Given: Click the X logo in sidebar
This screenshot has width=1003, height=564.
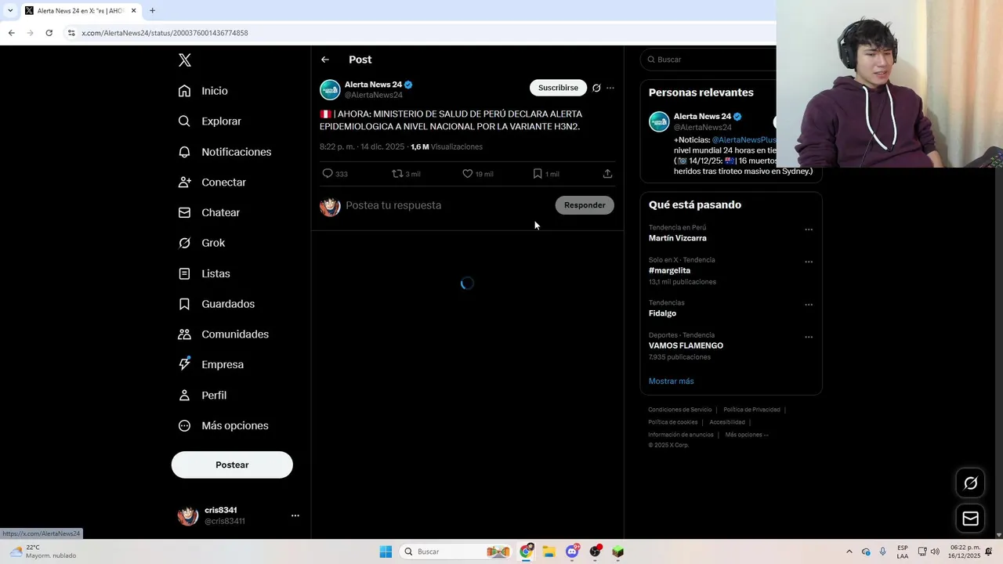Looking at the screenshot, I should [185, 60].
